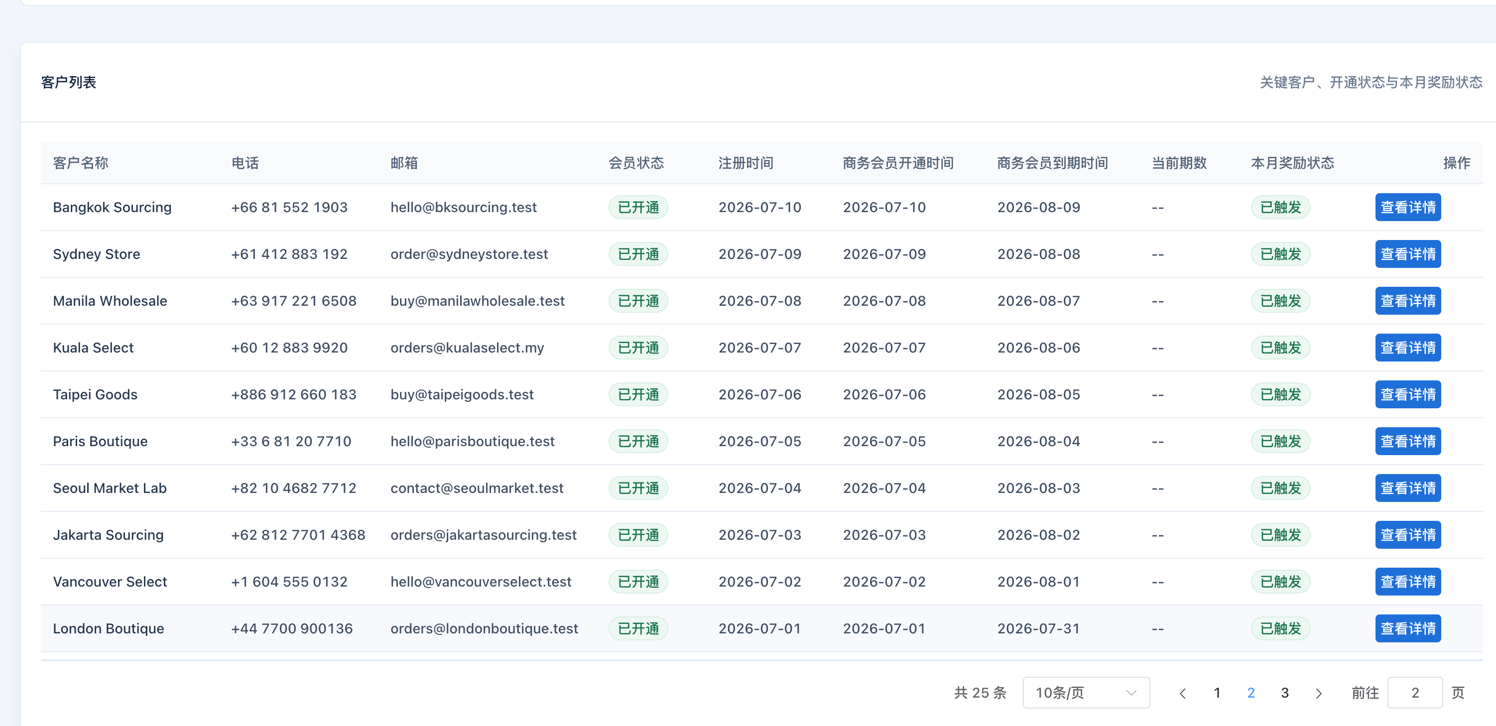The image size is (1496, 726).
Task: Click email buy@taipeigoods.test
Action: click(462, 395)
